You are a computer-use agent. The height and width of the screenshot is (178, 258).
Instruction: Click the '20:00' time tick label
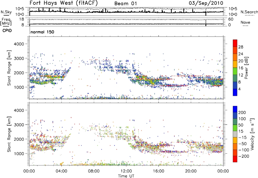(191, 171)
